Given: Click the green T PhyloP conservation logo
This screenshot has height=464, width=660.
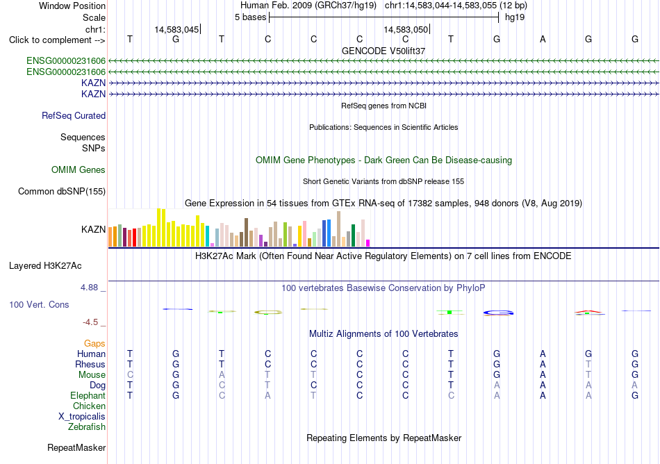Looking at the screenshot, I should pos(450,312).
